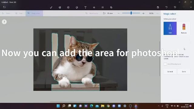Choose the Remove refinement tool
Viewport: 194px width, 109px height.
[184, 28]
